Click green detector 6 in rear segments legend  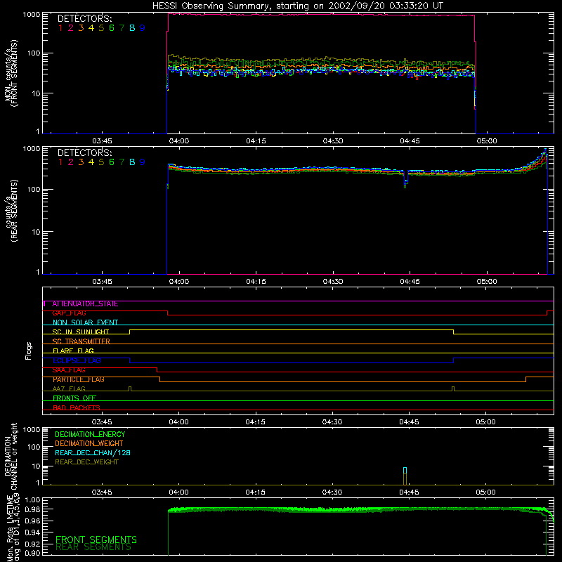(x=112, y=162)
